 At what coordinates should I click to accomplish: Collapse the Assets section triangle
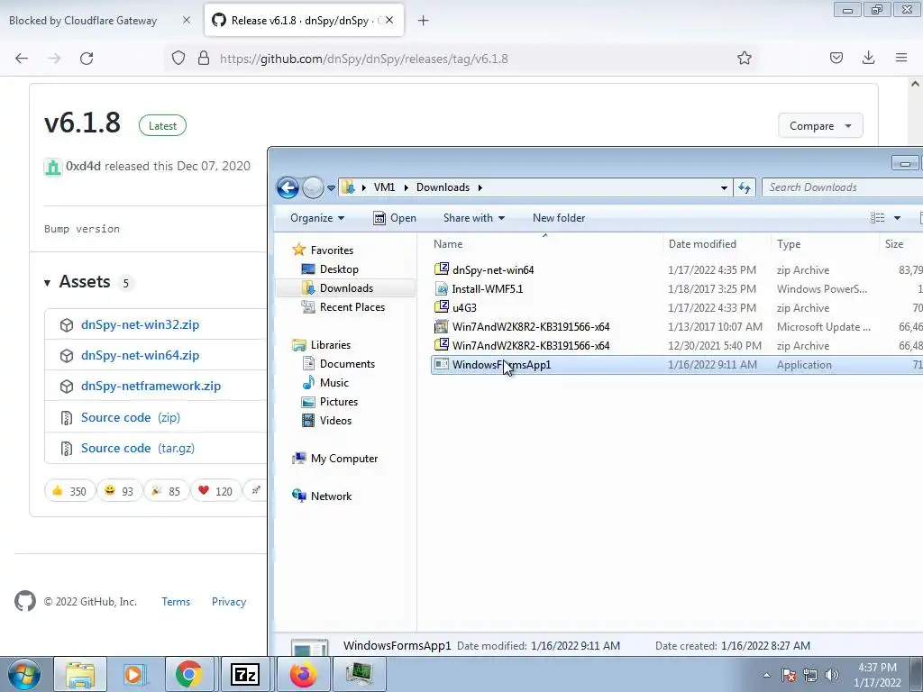pos(47,283)
